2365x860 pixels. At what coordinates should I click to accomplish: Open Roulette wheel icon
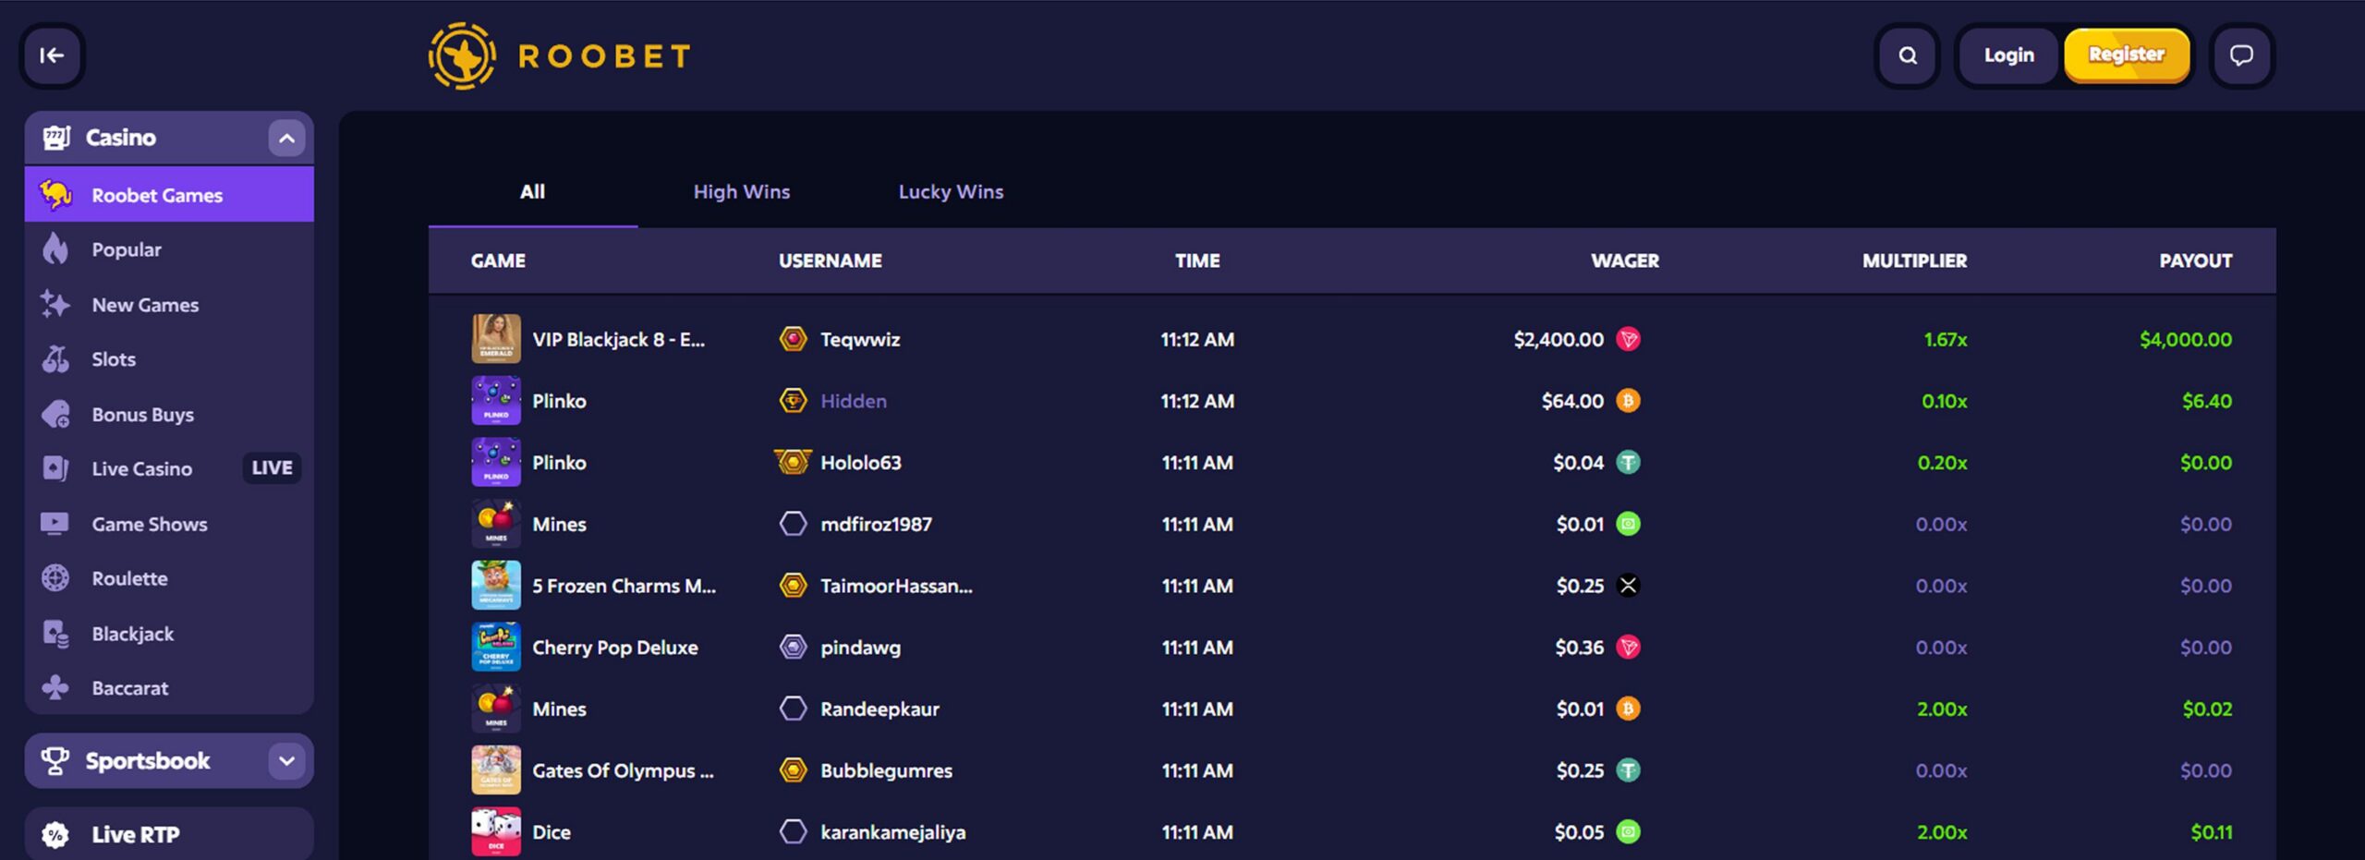[x=55, y=578]
